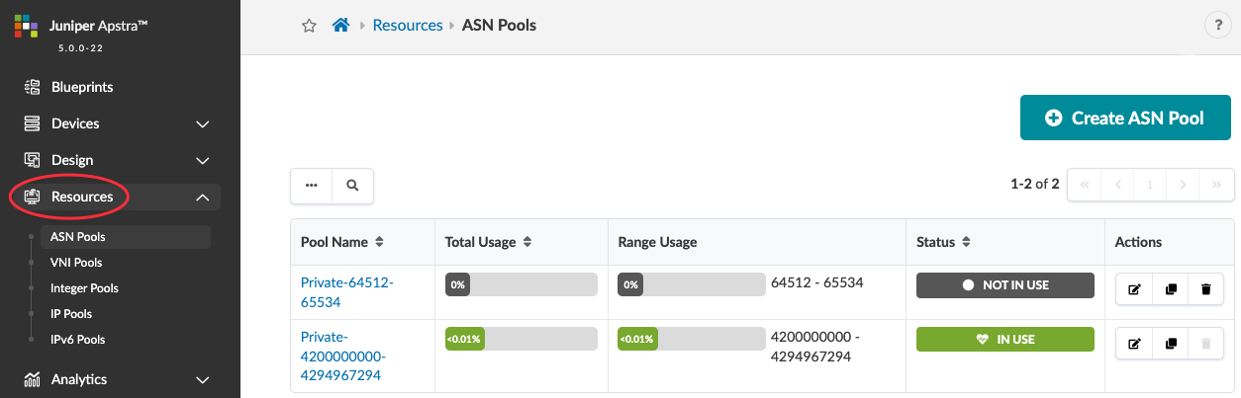
Task: Collapse the Resources menu section
Action: point(203,198)
